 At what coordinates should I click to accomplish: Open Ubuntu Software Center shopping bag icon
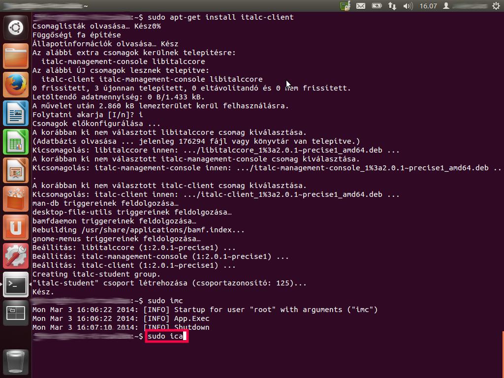pyautogui.click(x=15, y=199)
